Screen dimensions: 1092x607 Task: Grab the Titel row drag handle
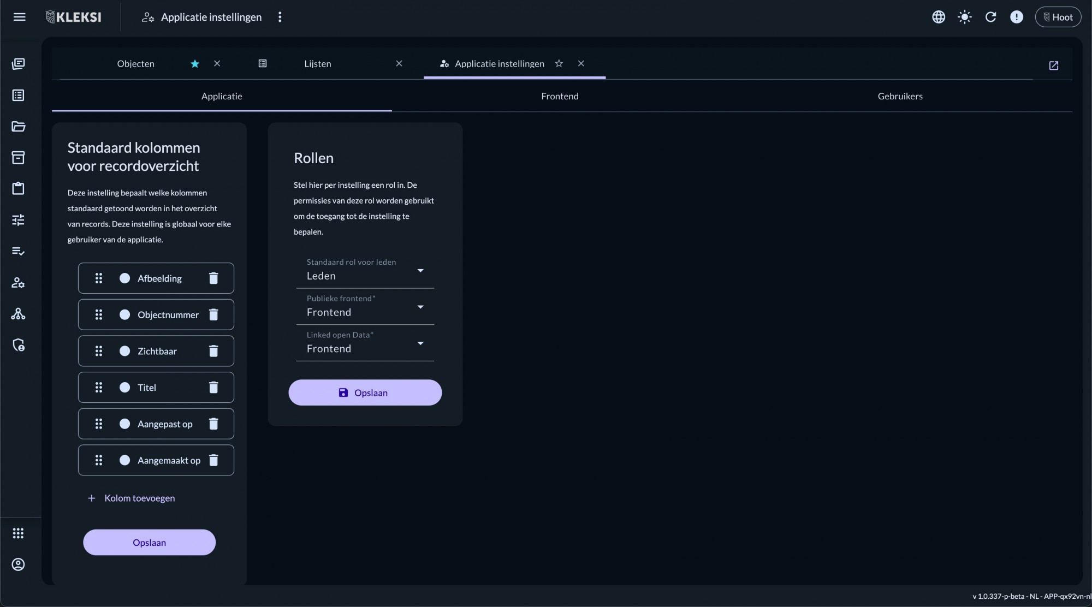pos(99,388)
